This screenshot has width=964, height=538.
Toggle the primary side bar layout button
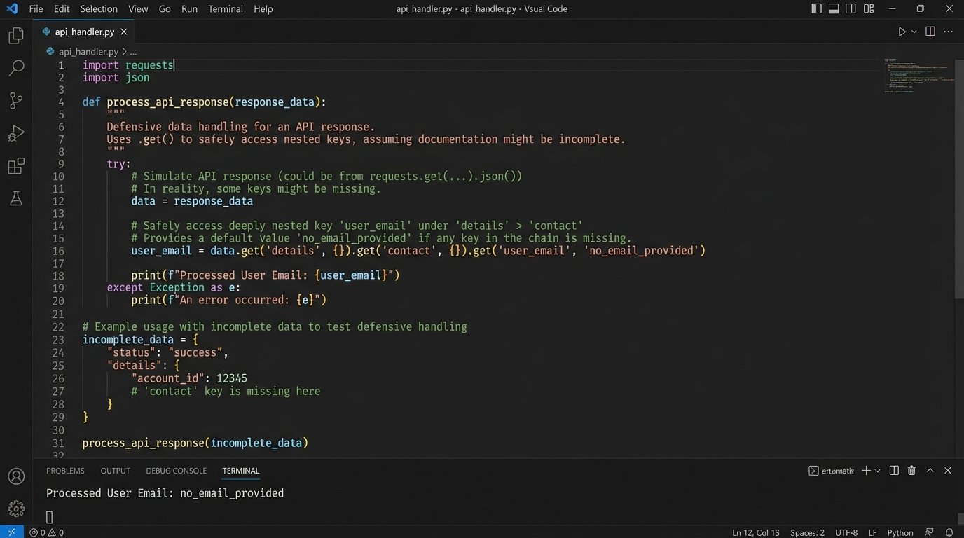coord(816,9)
